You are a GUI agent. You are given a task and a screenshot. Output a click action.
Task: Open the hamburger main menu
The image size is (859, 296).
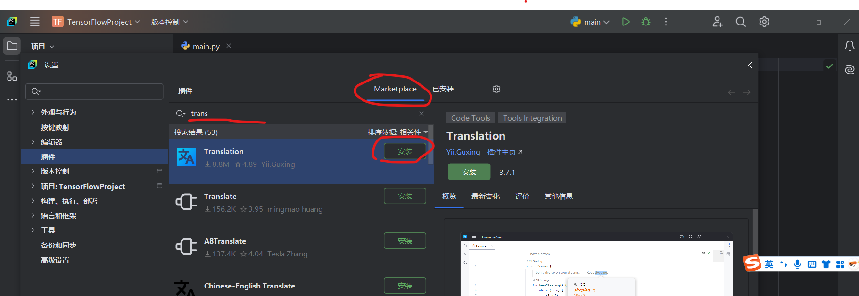(x=34, y=22)
